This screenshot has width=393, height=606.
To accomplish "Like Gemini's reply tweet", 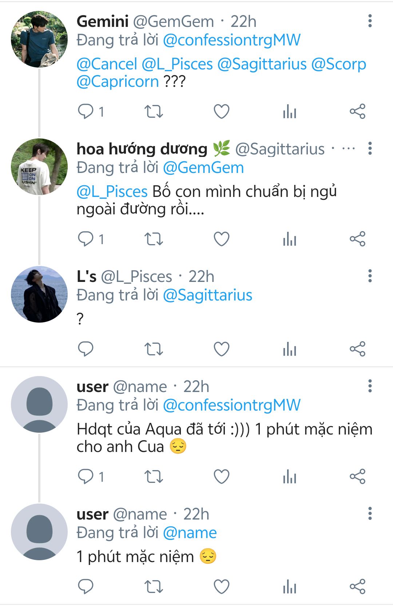I will [x=221, y=112].
